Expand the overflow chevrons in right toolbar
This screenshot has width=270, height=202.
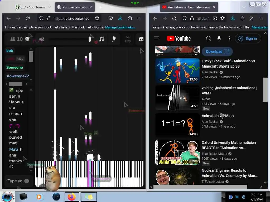coord(252,18)
